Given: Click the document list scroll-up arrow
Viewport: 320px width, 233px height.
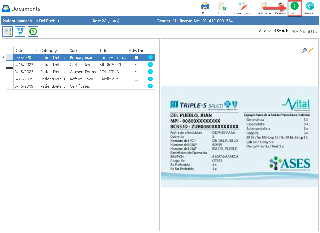Looking at the screenshot, I should [x=157, y=56].
